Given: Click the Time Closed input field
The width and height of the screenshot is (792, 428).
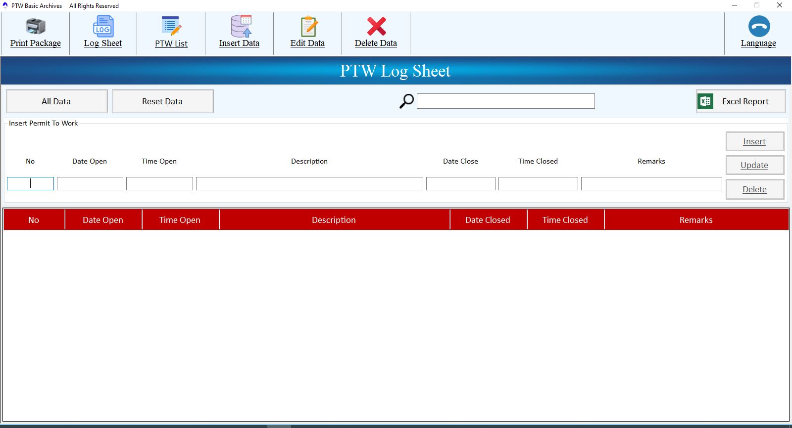Looking at the screenshot, I should pyautogui.click(x=538, y=183).
